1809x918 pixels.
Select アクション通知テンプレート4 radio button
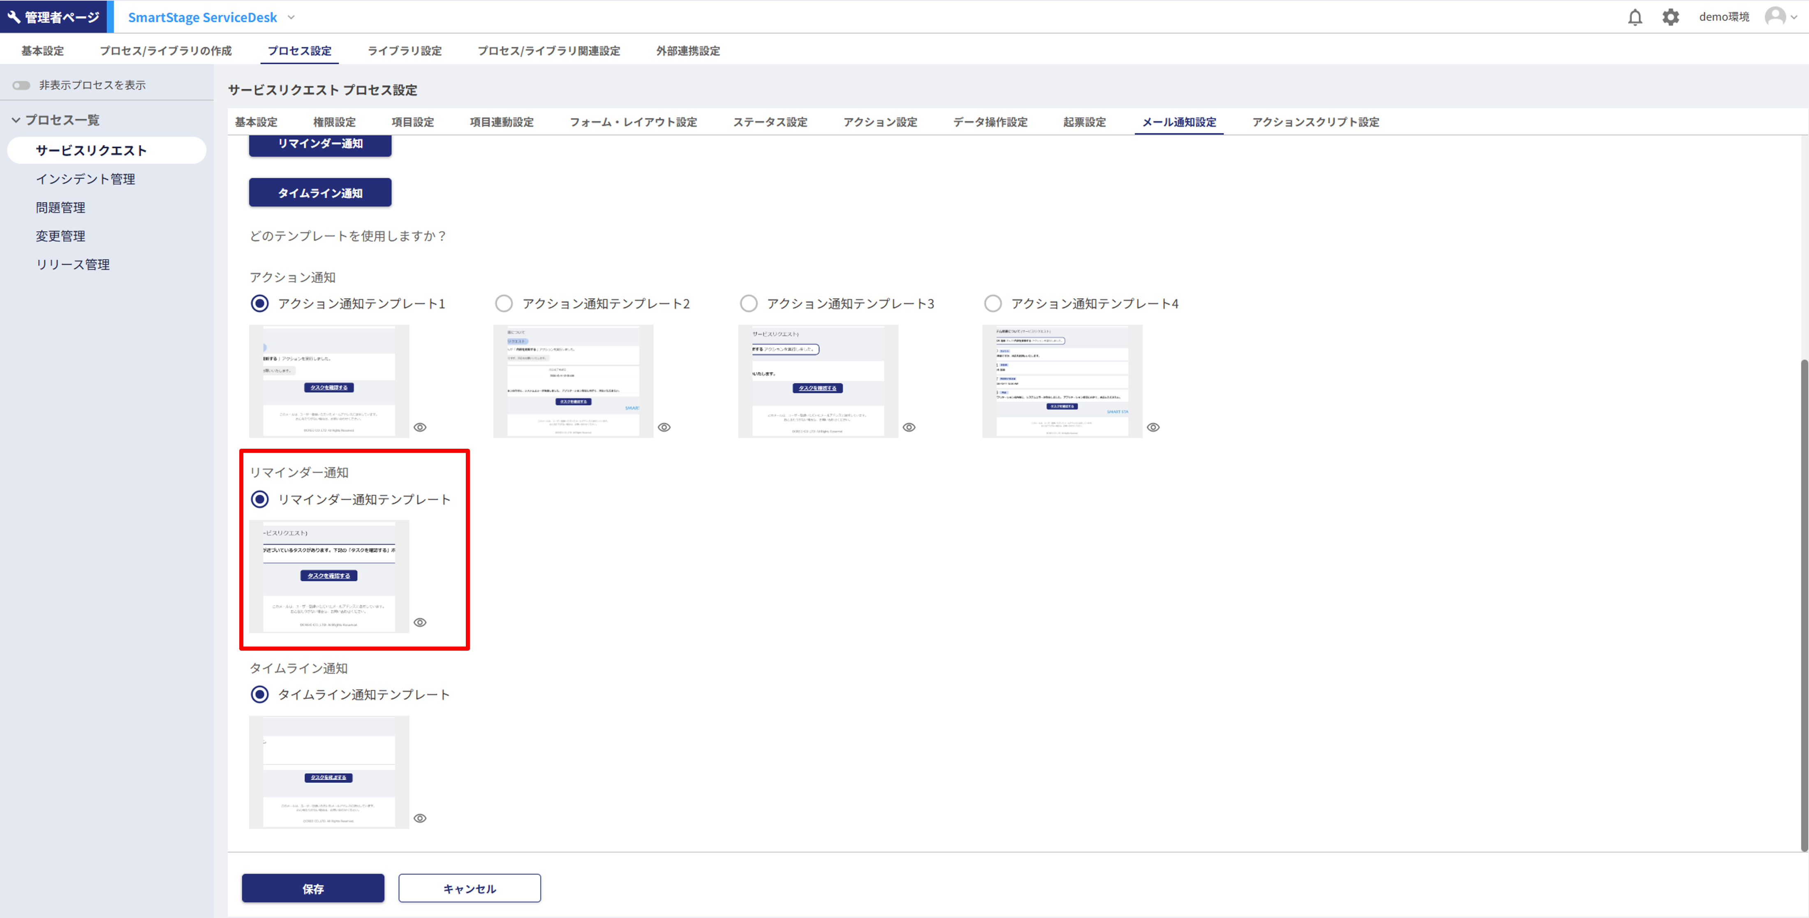pos(992,304)
